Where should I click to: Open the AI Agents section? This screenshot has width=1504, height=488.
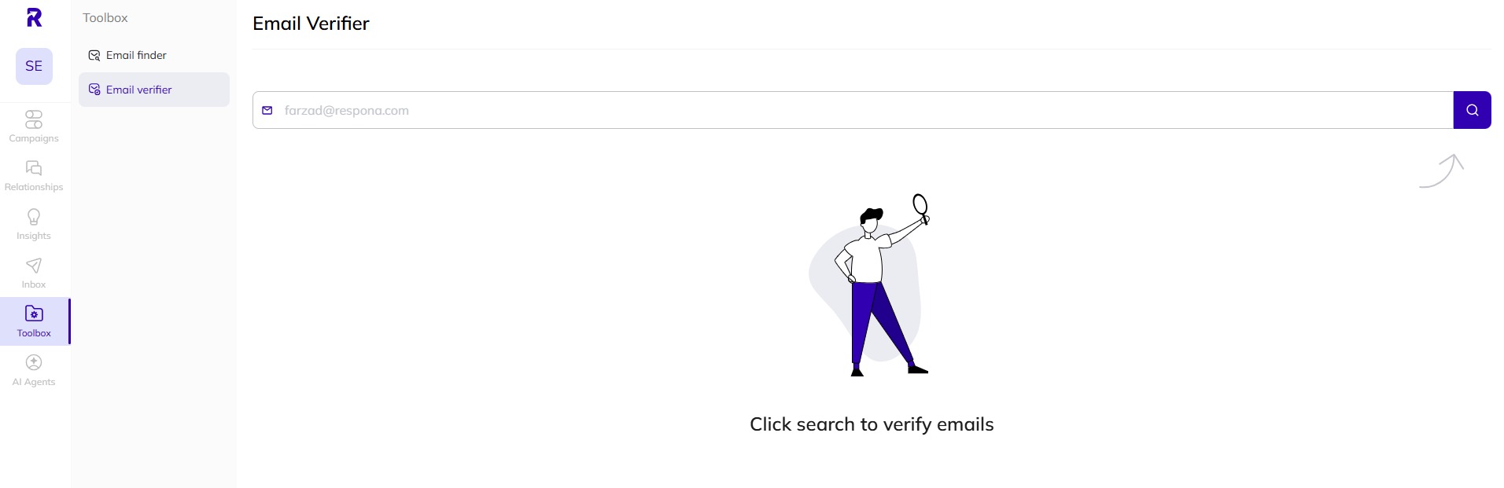[x=33, y=369]
